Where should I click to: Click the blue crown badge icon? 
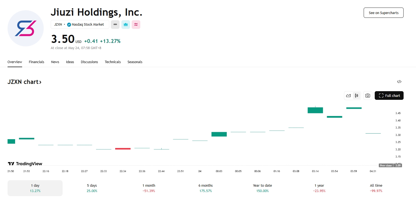tap(126, 25)
